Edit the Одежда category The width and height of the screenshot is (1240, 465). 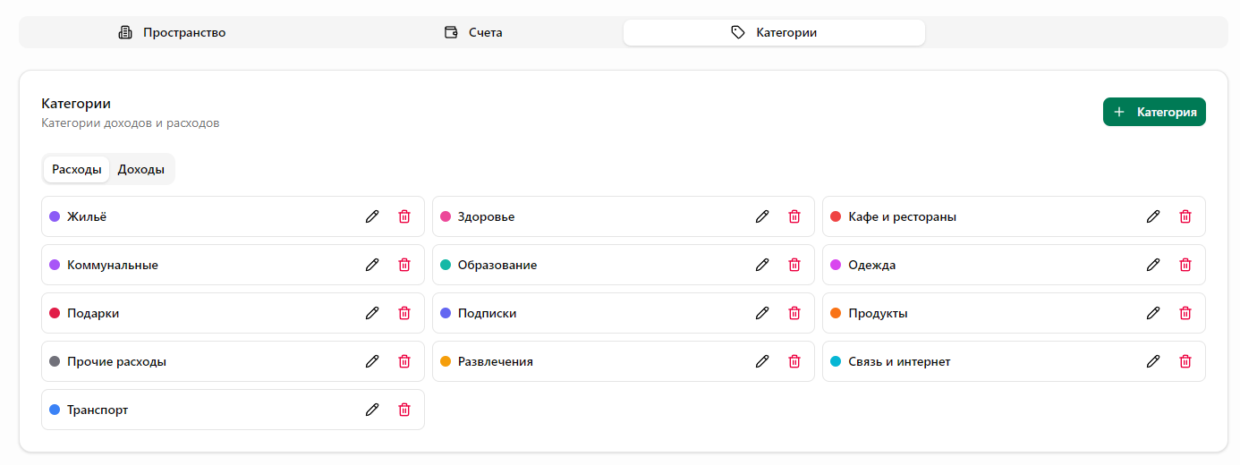click(1153, 265)
